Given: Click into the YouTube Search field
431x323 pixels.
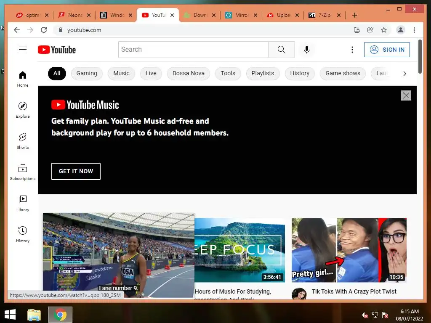Looking at the screenshot, I should (x=193, y=50).
